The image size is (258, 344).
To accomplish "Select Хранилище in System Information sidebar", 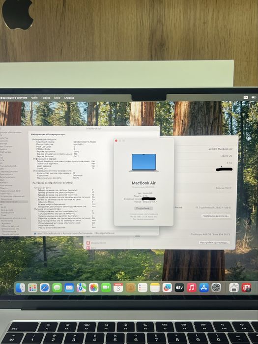I will (x=6, y=199).
